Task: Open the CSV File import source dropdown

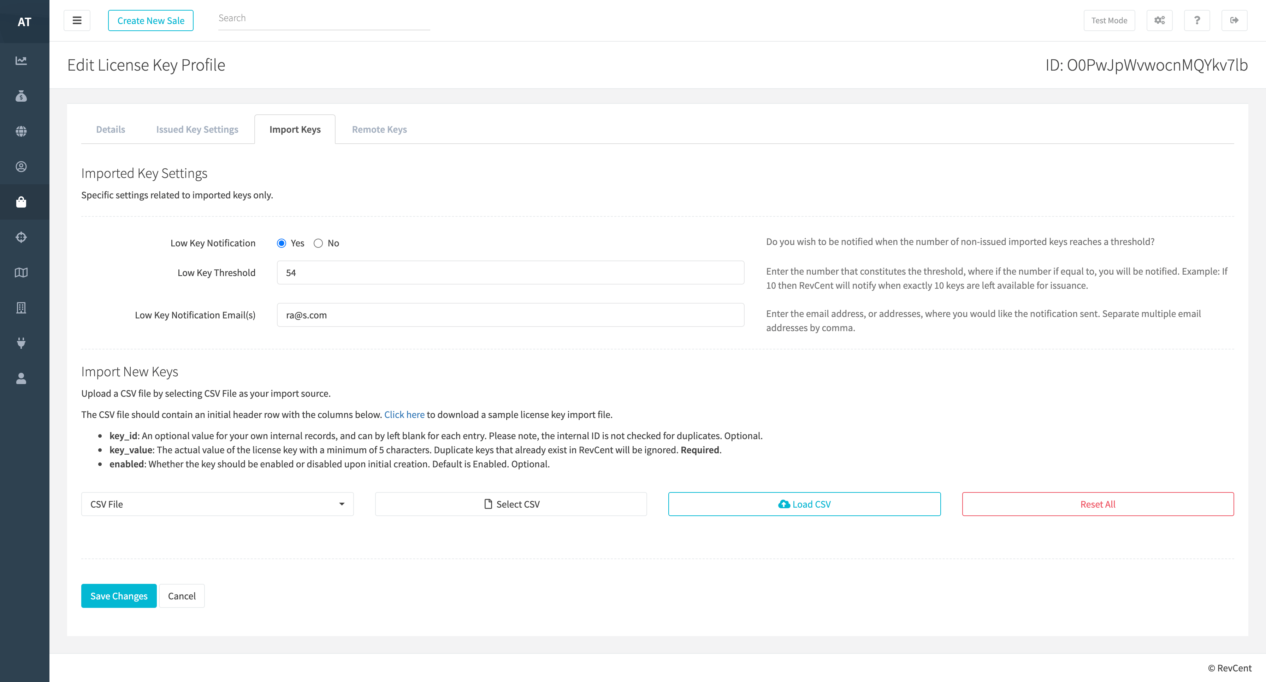Action: 217,504
